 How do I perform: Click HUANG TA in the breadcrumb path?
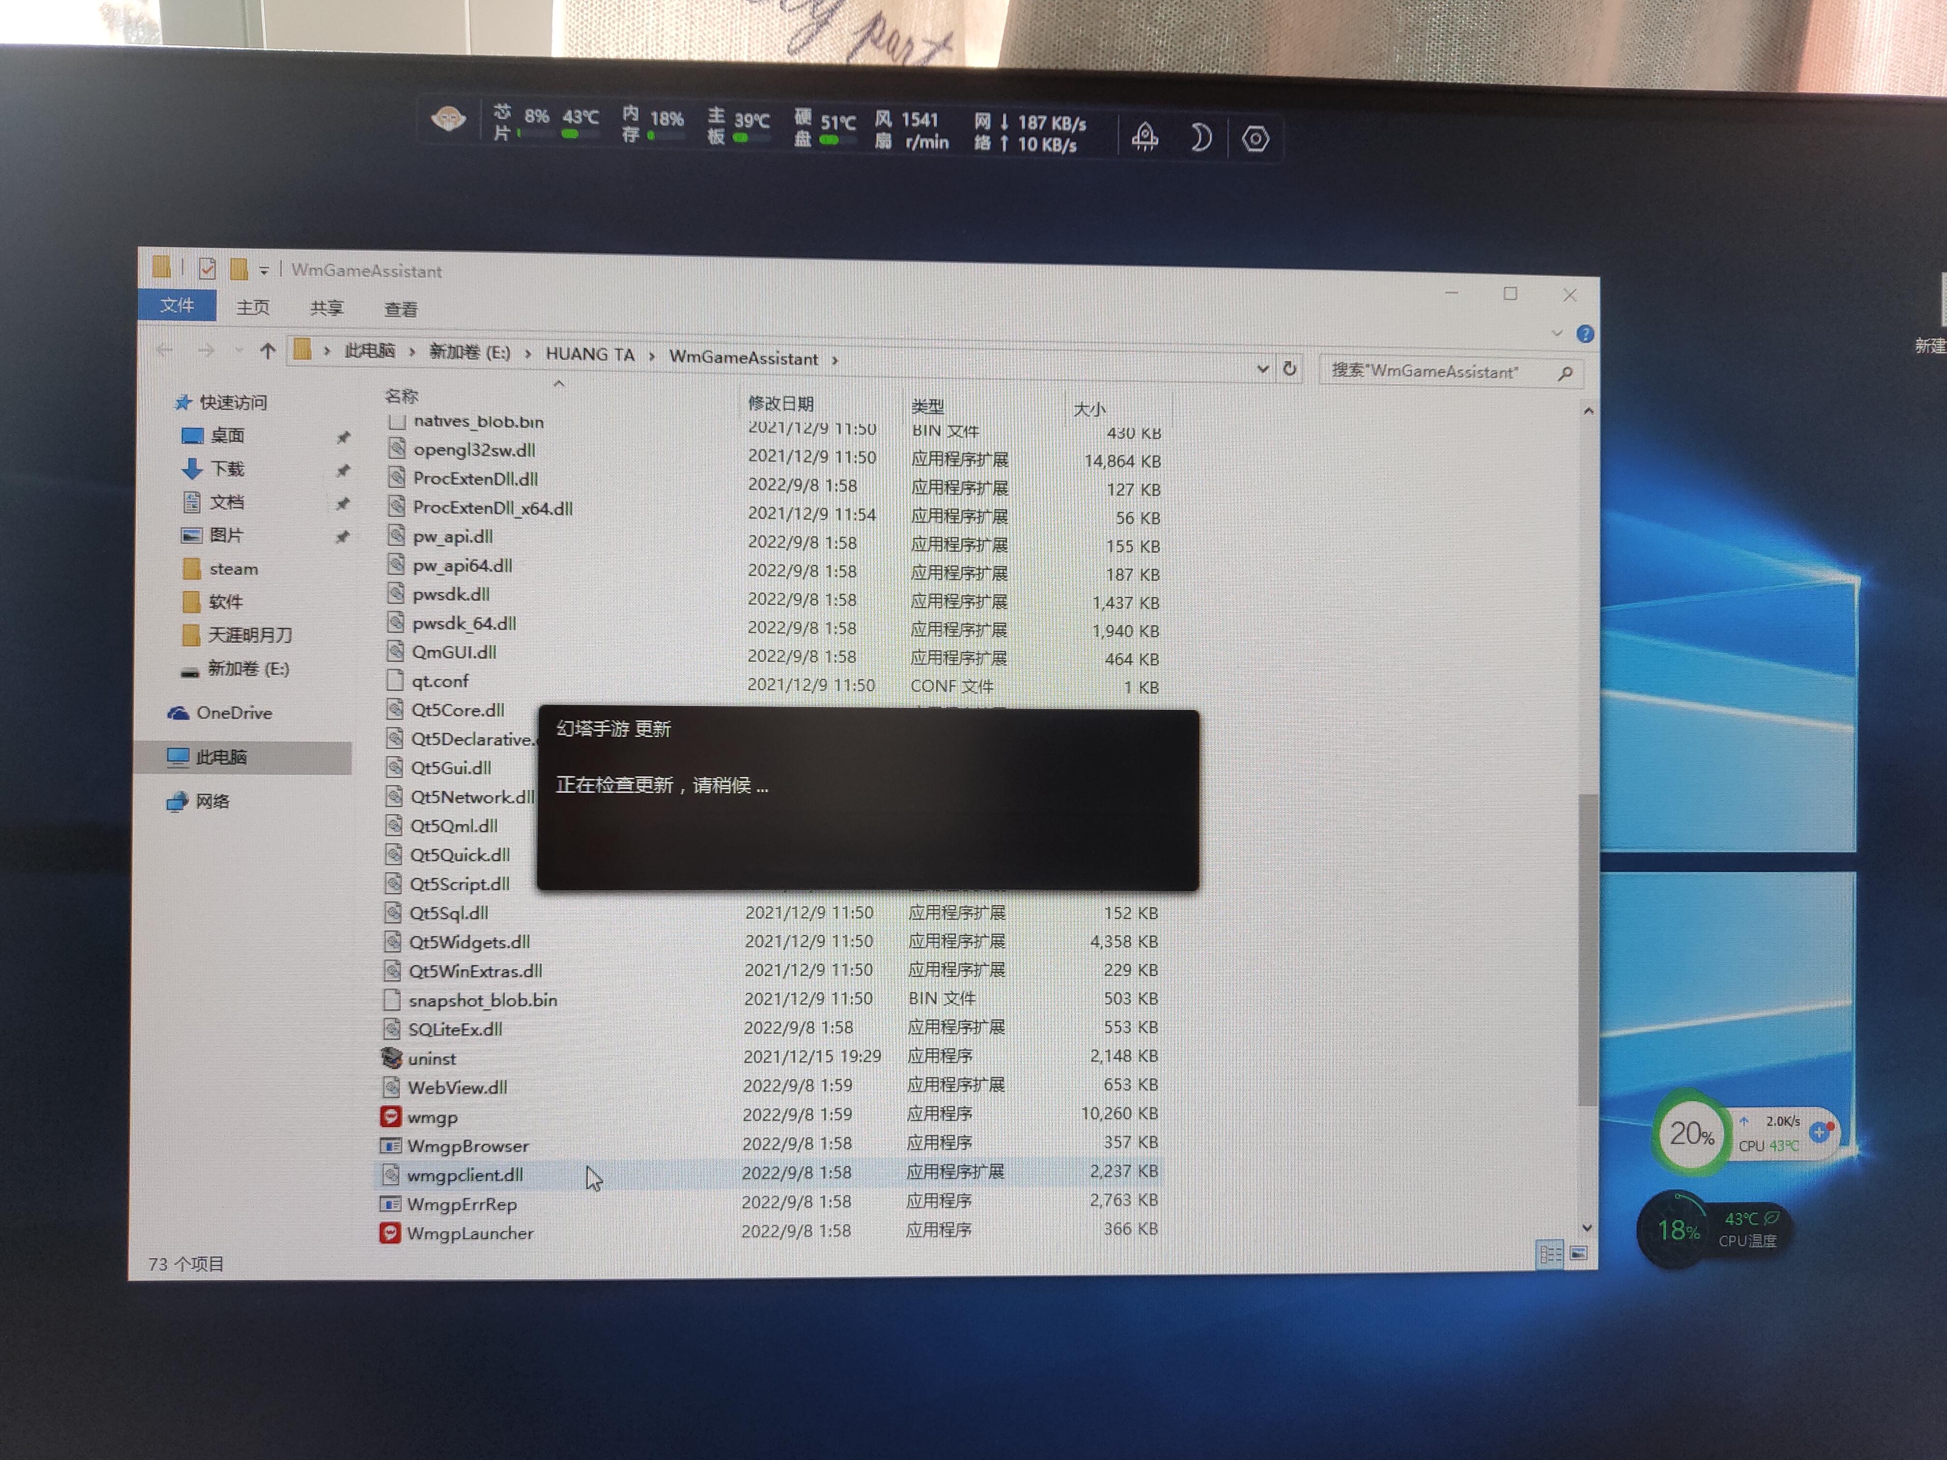coord(590,354)
